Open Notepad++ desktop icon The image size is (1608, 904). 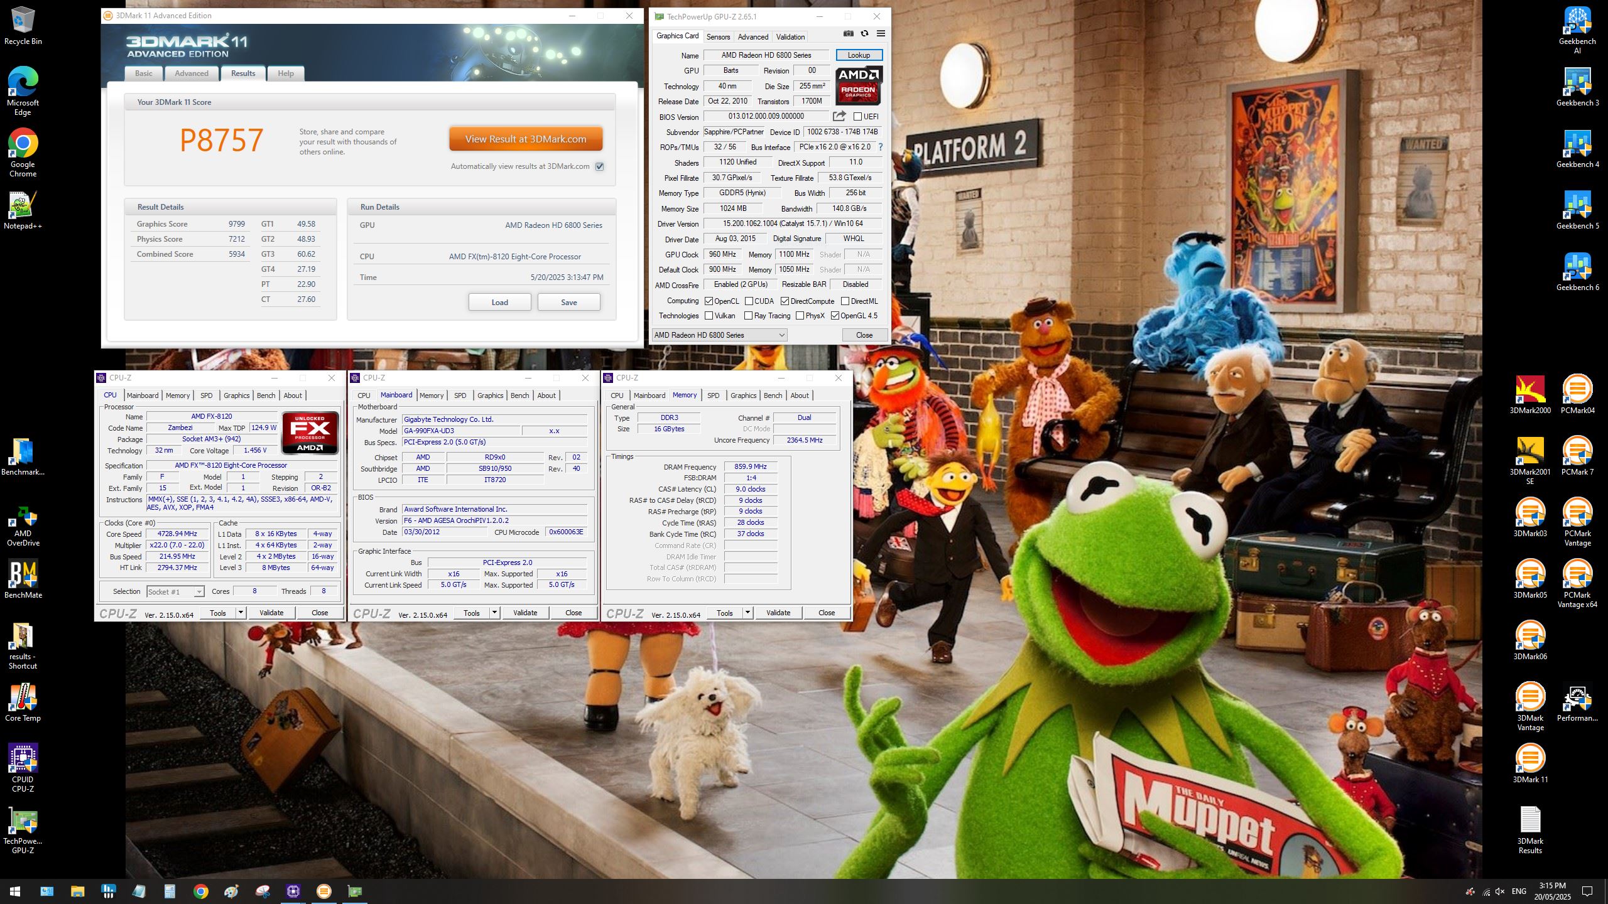[x=23, y=210]
